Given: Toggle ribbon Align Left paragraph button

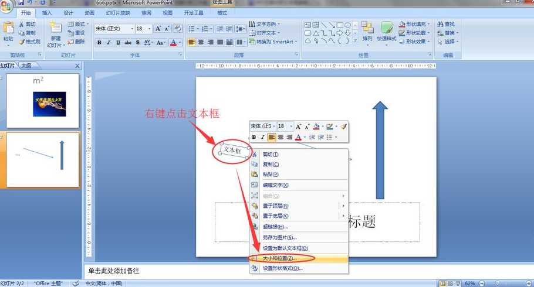Looking at the screenshot, I should coord(192,42).
